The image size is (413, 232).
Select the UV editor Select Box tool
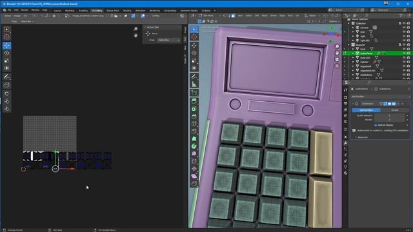[x=7, y=30]
